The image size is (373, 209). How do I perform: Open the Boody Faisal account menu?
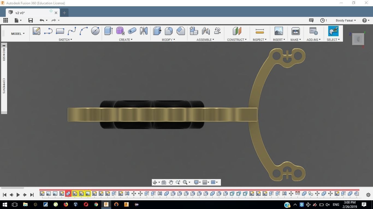[346, 20]
